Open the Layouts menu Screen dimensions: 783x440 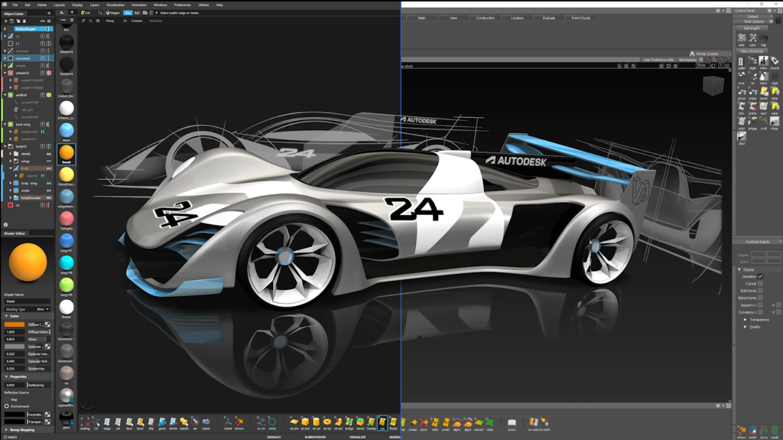[59, 5]
